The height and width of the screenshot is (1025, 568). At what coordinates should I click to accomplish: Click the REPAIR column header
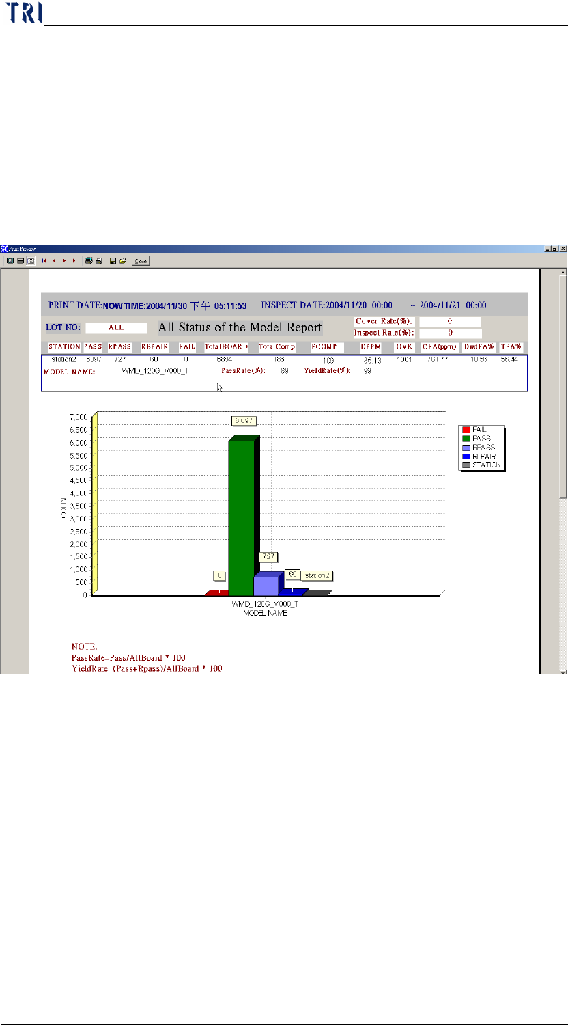click(155, 347)
